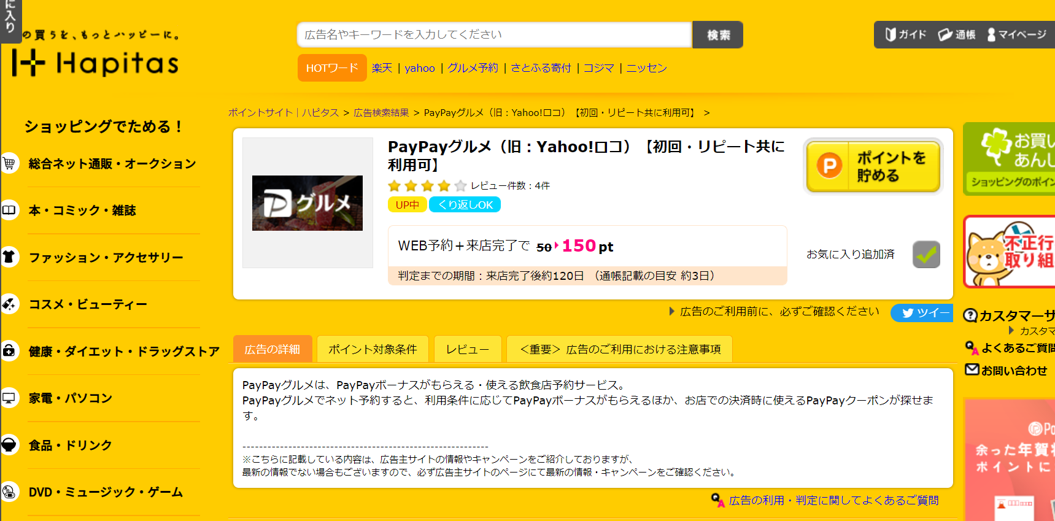Image resolution: width=1055 pixels, height=521 pixels.
Task: Follow ポイントサイト|ハピタス breadcrumb link
Action: [284, 112]
